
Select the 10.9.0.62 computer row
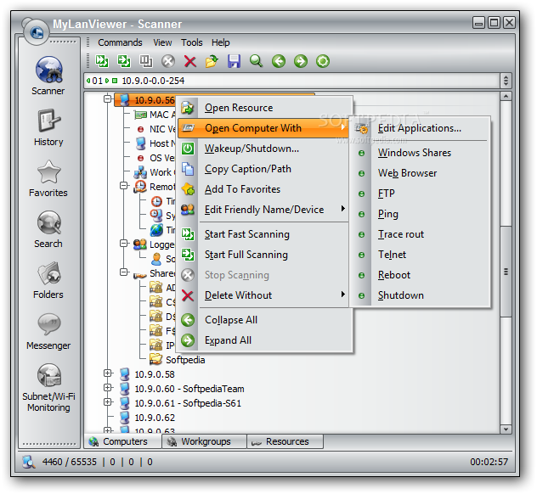(148, 418)
